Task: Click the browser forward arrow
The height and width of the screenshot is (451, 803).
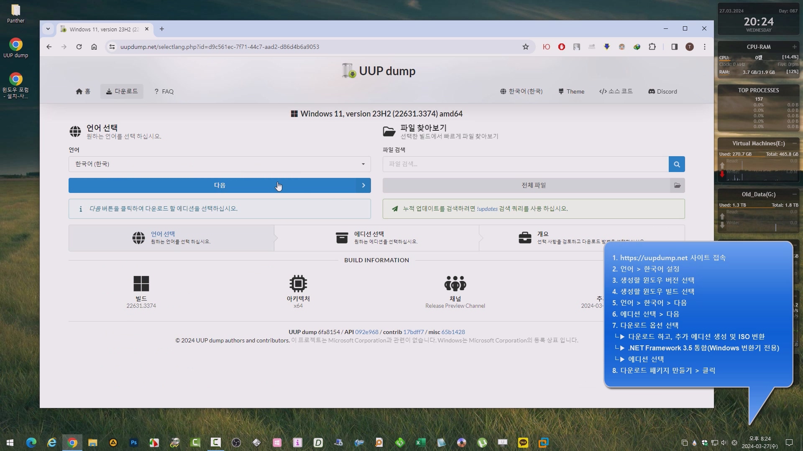Action: (x=64, y=47)
